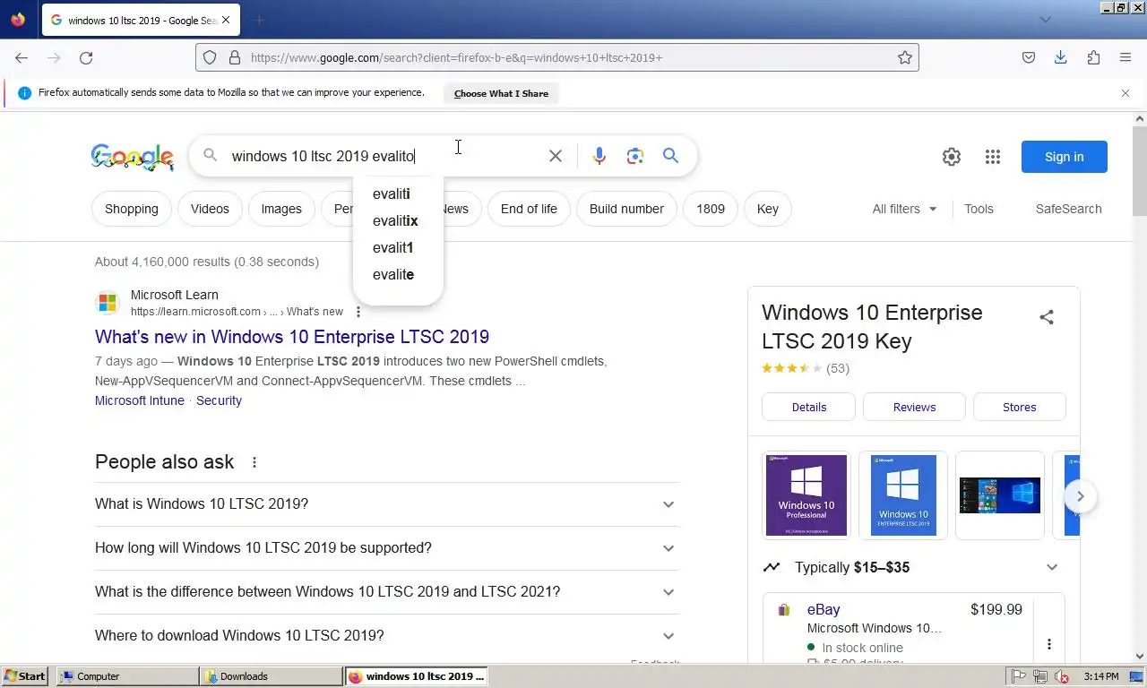
Task: Apply the Key filter chip
Action: click(x=768, y=209)
